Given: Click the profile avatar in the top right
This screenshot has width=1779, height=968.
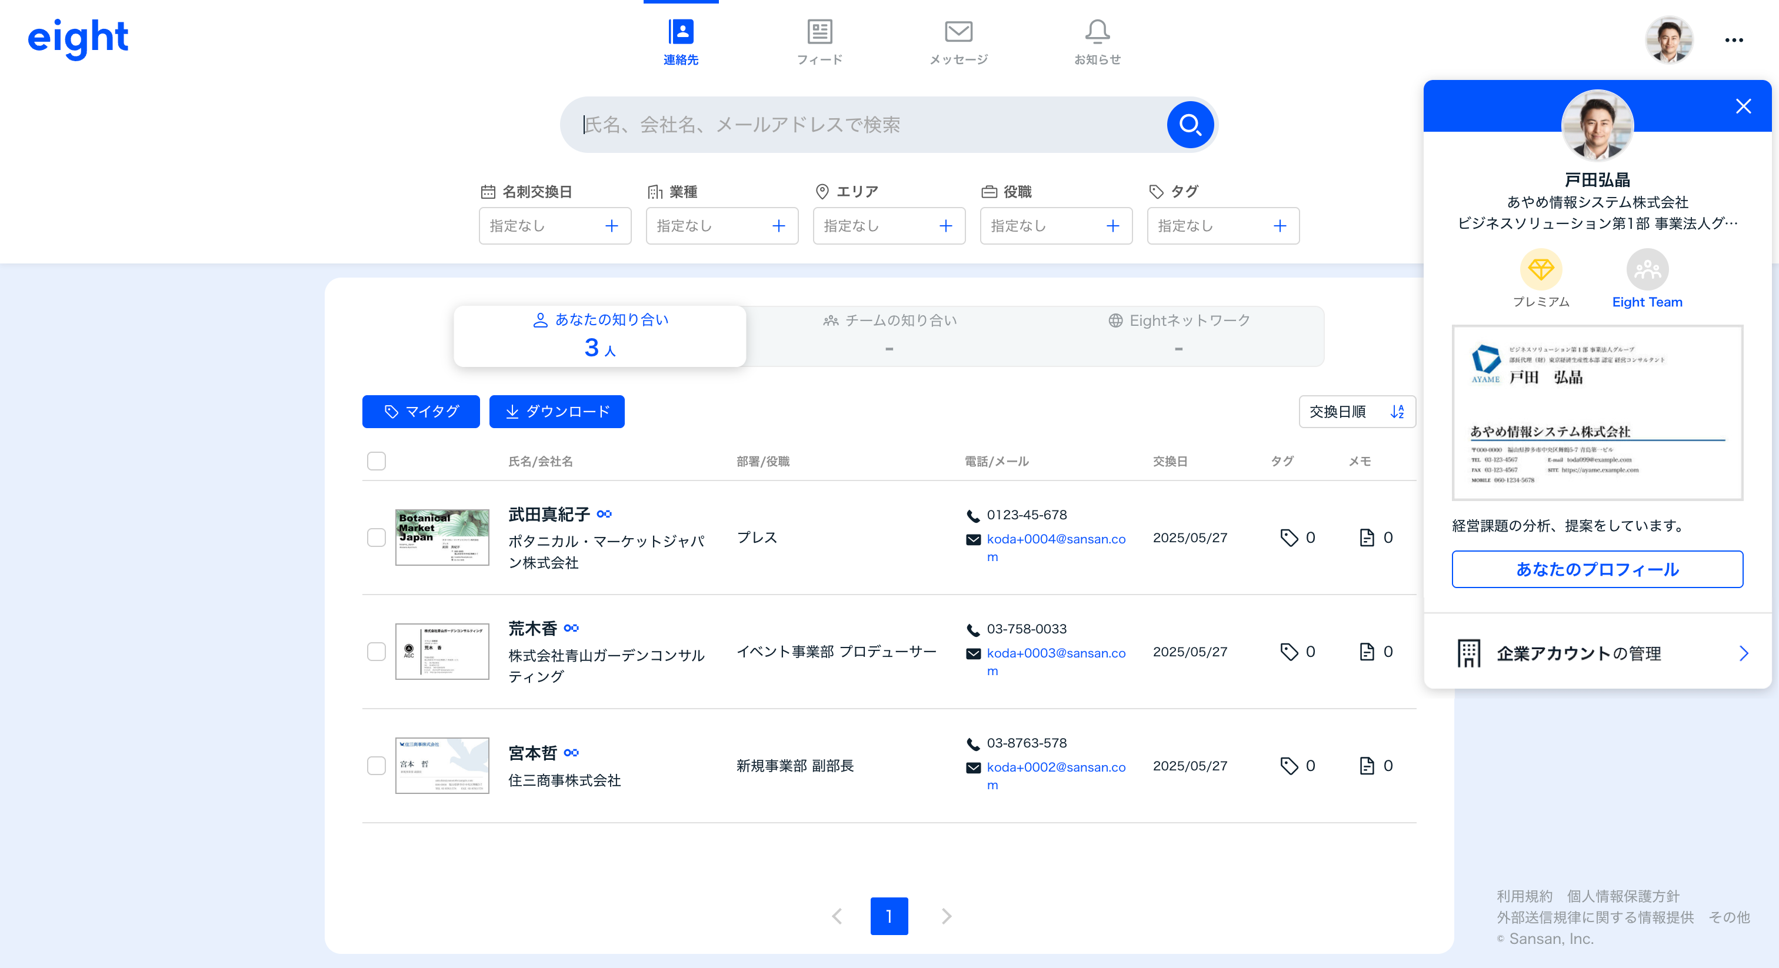Looking at the screenshot, I should point(1669,39).
